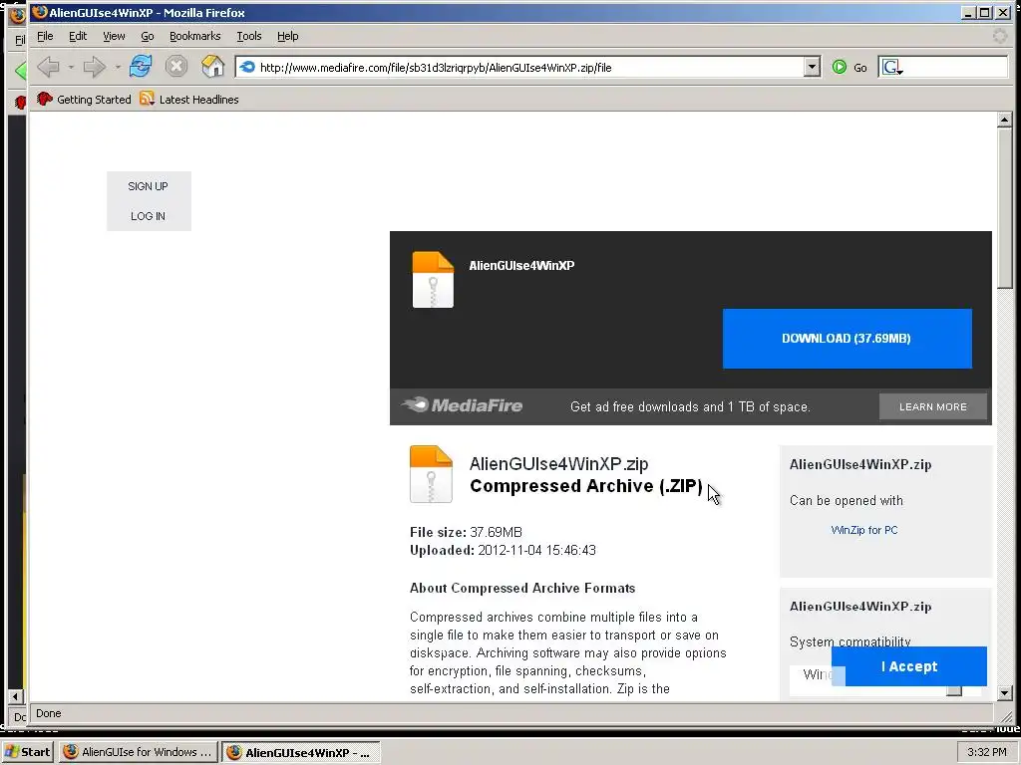Open the Edit menu
Screen dimensions: 1021x765
tap(78, 36)
